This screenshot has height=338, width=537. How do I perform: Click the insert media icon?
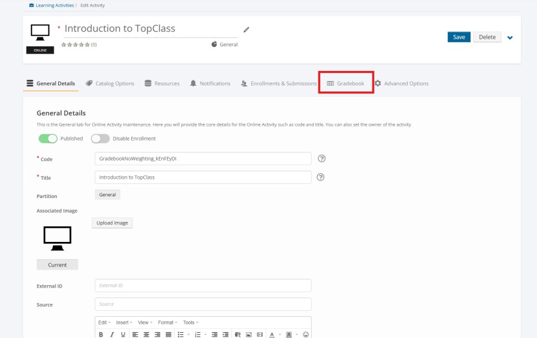click(x=259, y=334)
